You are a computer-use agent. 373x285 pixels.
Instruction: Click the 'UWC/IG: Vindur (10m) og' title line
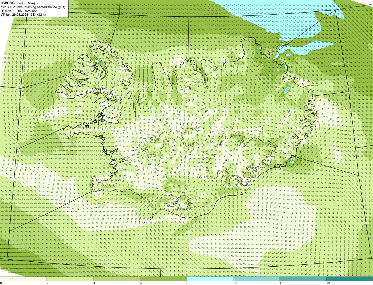[x=20, y=3]
